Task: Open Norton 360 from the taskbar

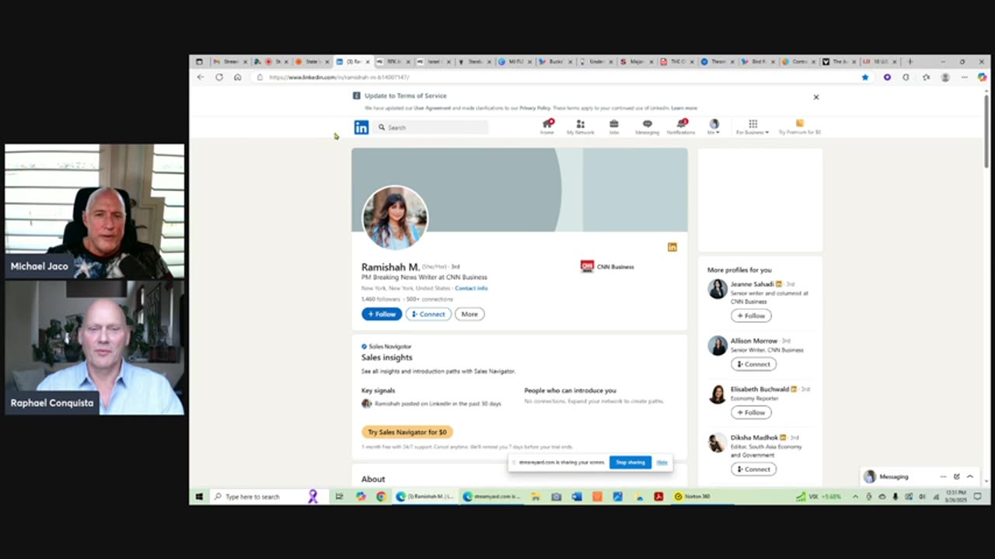Action: (693, 496)
